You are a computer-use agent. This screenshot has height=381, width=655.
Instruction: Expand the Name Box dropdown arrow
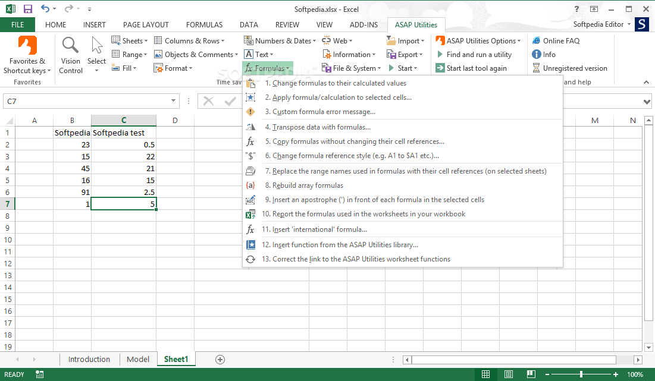(x=173, y=101)
